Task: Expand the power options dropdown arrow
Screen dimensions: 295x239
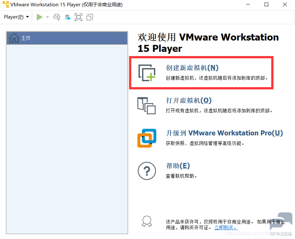Action: (x=48, y=17)
